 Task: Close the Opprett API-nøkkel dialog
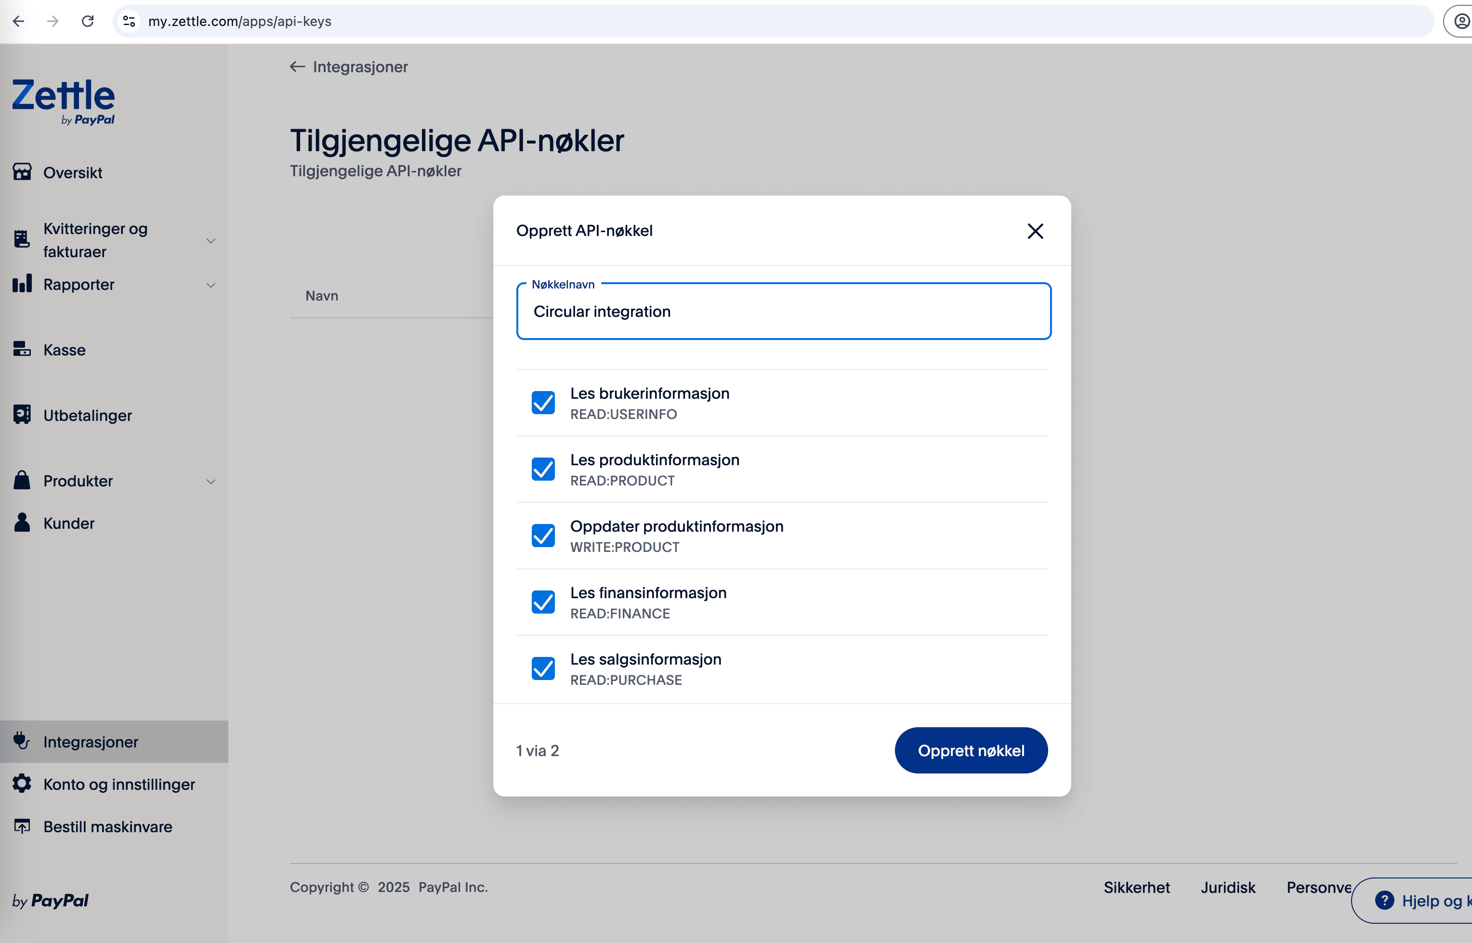tap(1035, 231)
